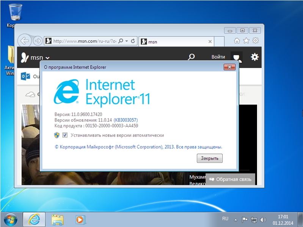Click the OneDrive cloud icon
This screenshot has width=303, height=227.
pyautogui.click(x=30, y=95)
